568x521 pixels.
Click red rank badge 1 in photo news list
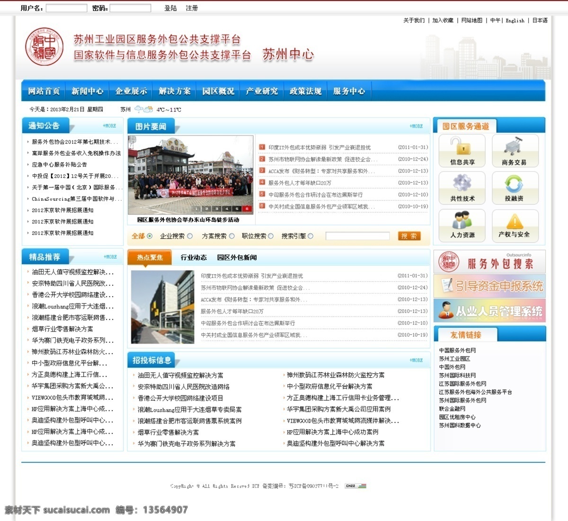[262, 147]
